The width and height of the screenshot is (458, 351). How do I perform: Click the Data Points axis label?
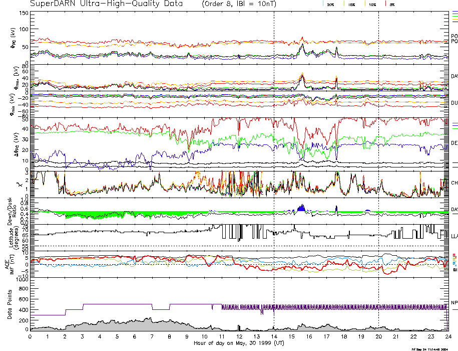click(x=11, y=304)
